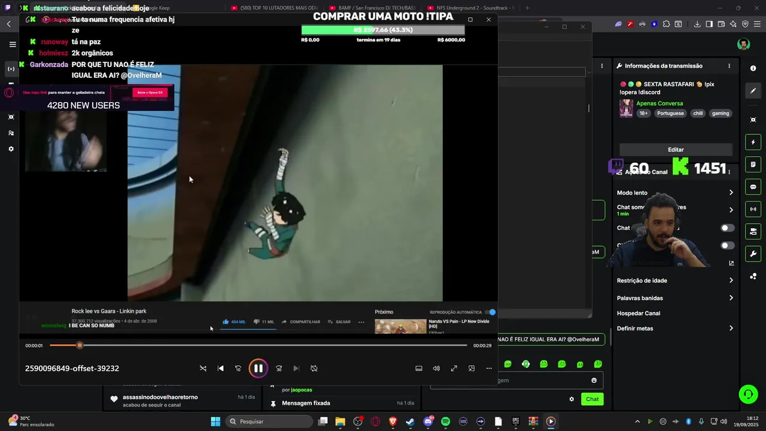Screen dimensions: 766x431
Task: Toggle Reprodução automática autoplay switch
Action: (x=491, y=312)
